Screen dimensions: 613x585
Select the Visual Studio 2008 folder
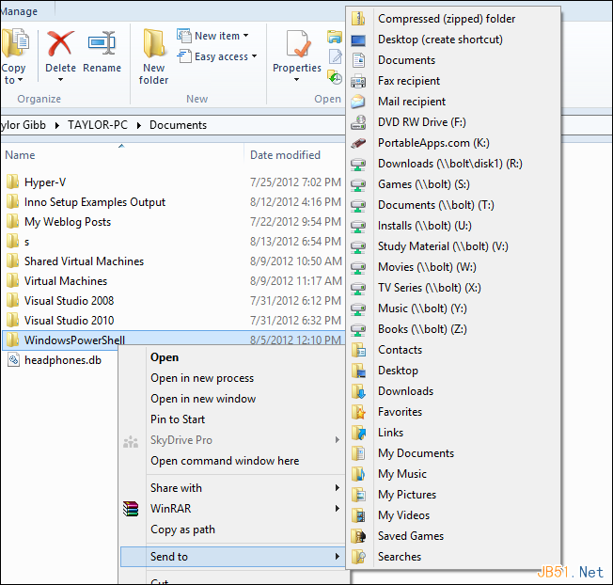tap(69, 301)
